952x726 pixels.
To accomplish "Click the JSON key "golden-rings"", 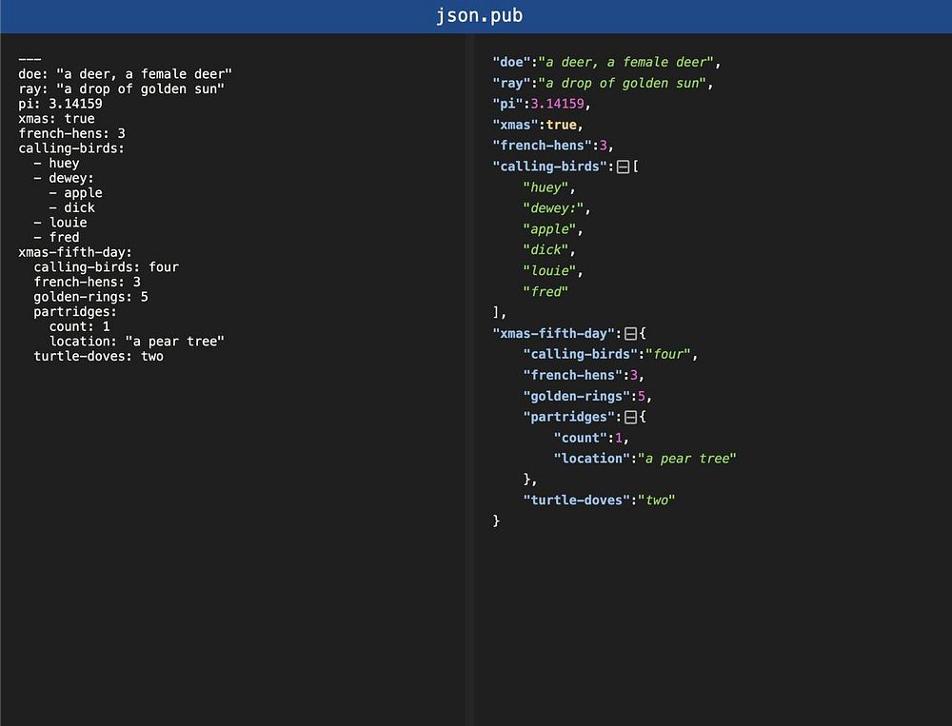I will click(576, 397).
